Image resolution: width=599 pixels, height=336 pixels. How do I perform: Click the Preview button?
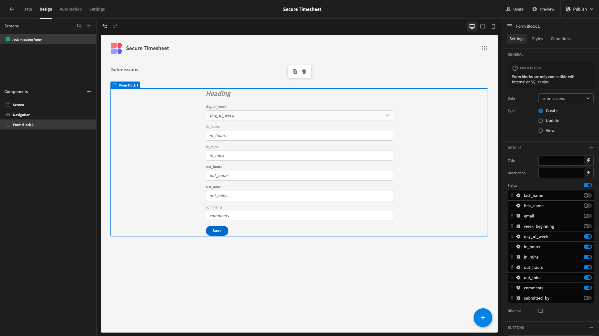click(543, 9)
